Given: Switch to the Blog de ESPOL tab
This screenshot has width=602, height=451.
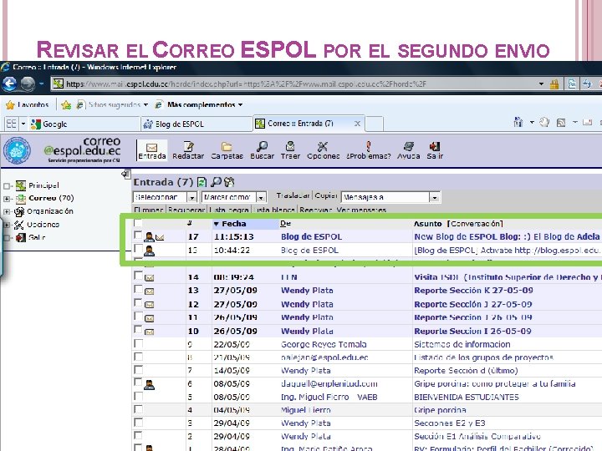Looking at the screenshot, I should click(196, 124).
